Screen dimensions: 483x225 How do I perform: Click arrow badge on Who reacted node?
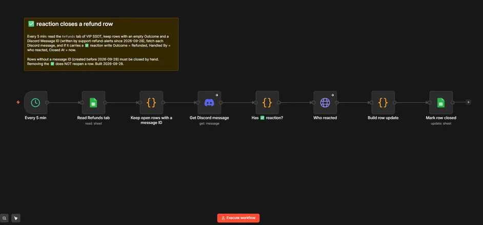[332, 95]
